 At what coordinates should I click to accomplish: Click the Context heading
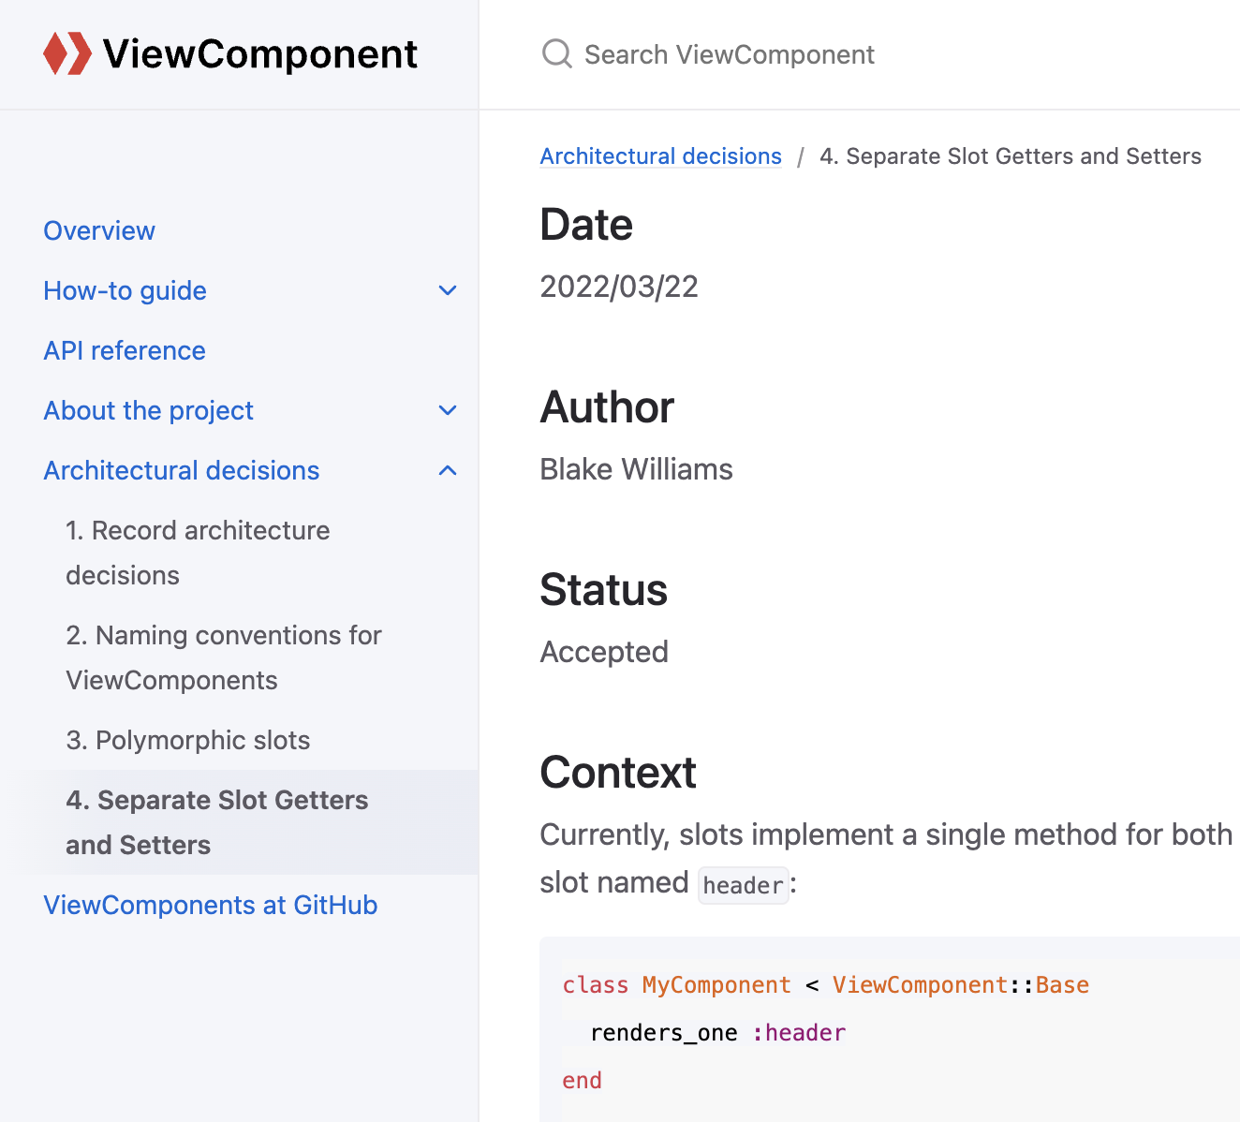point(618,773)
